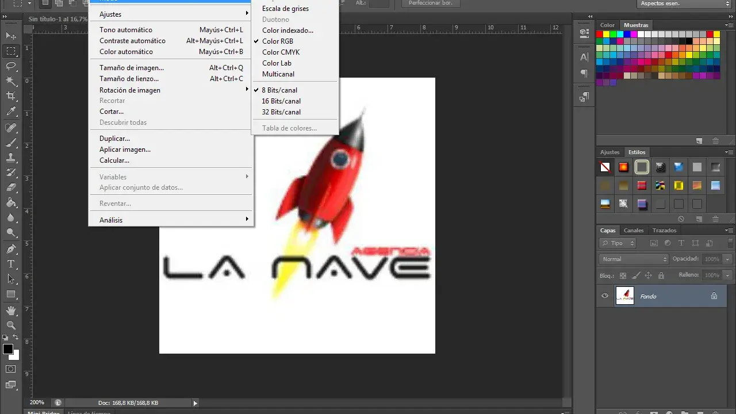Image resolution: width=736 pixels, height=414 pixels.
Task: Select the Blur tool
Action: pos(11,217)
